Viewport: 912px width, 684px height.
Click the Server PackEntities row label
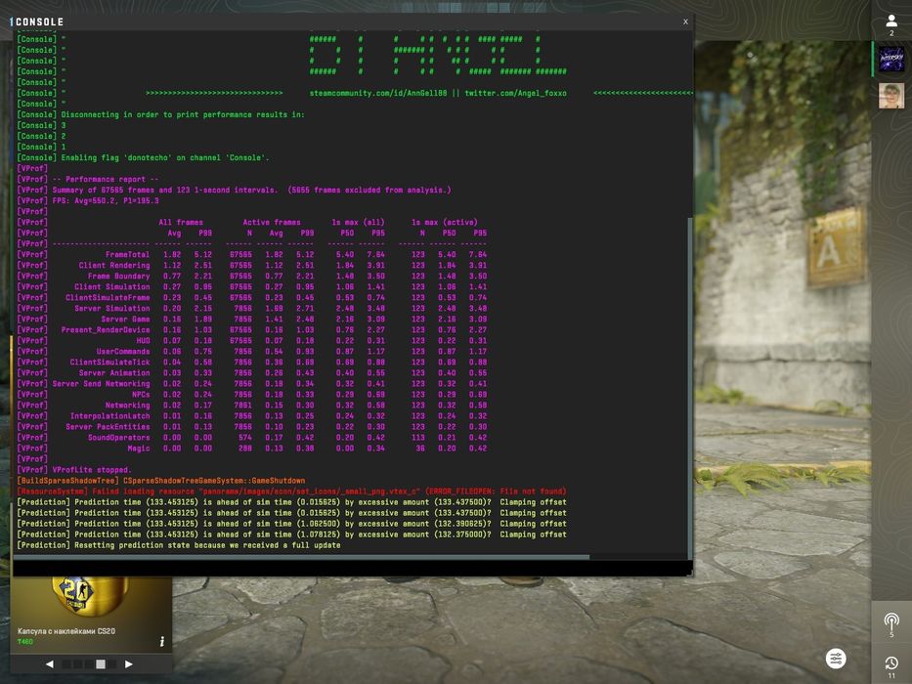click(108, 427)
